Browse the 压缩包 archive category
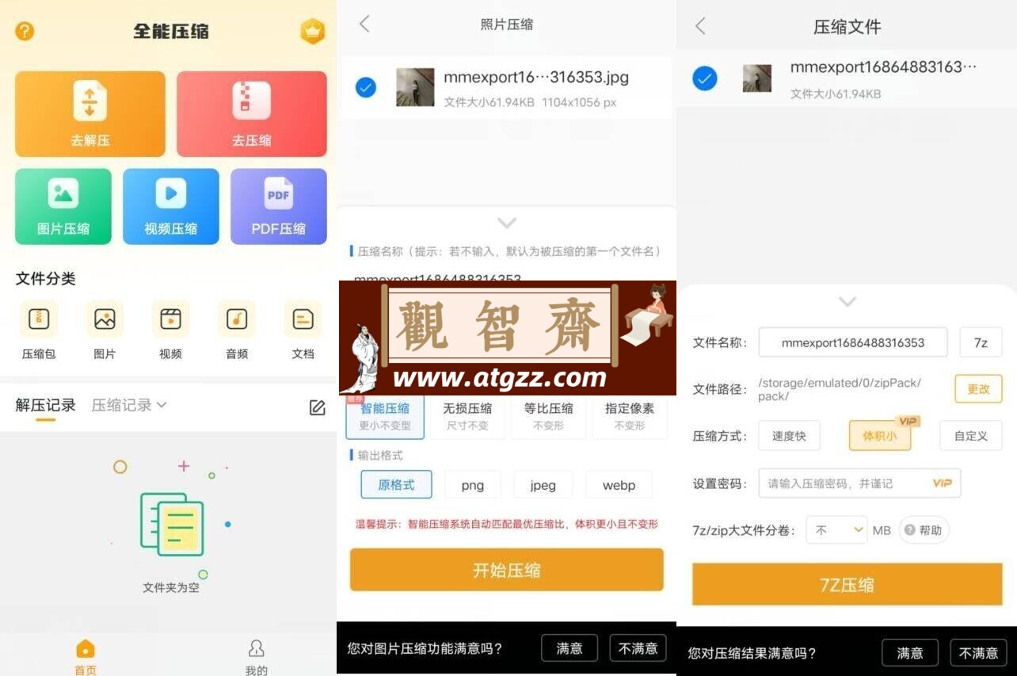The image size is (1017, 676). coord(39,330)
